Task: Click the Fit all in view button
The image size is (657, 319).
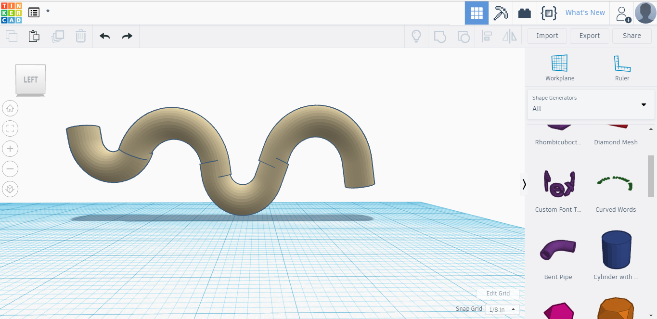Action: point(10,128)
